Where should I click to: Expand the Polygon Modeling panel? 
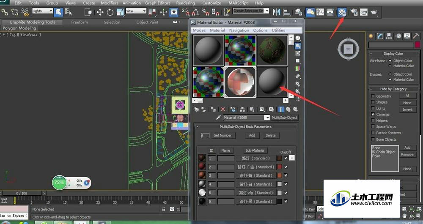click(19, 28)
